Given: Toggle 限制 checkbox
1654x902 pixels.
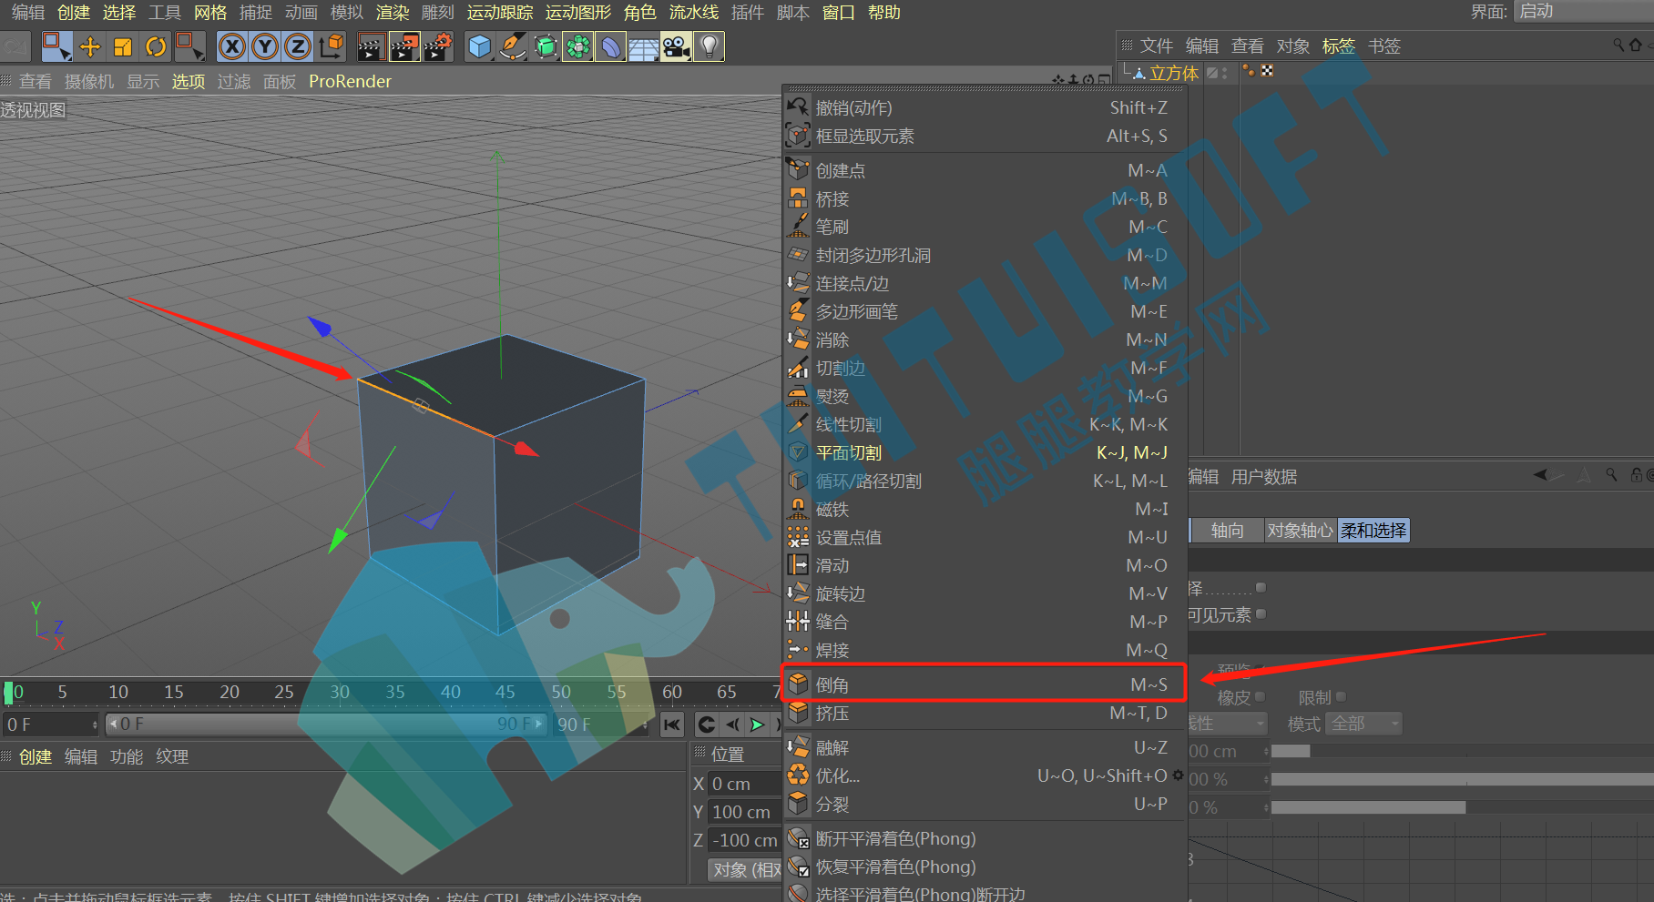Looking at the screenshot, I should (1341, 696).
